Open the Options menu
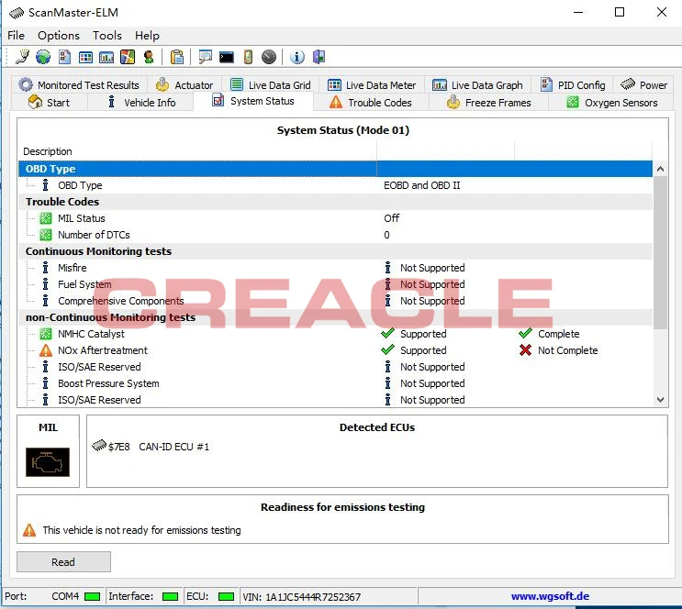Image resolution: width=682 pixels, height=609 pixels. pyautogui.click(x=59, y=35)
